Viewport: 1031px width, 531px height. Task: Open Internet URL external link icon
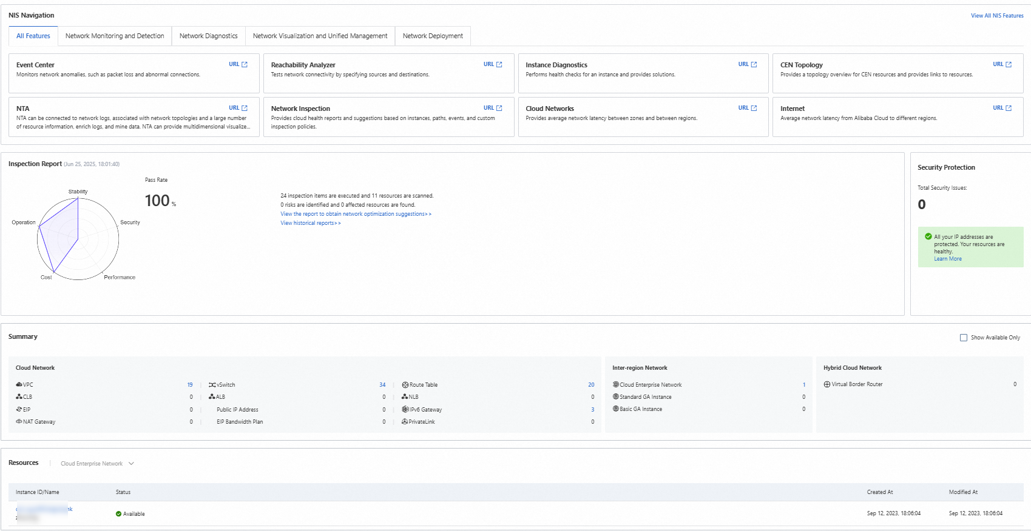pyautogui.click(x=1009, y=108)
